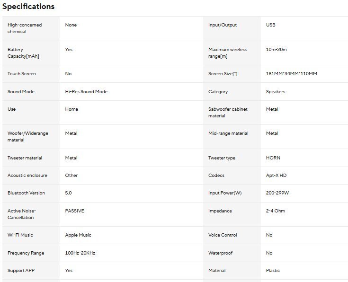This screenshot has width=348, height=282.
Task: Click the Hi-Res Sound Mode value
Action: pyautogui.click(x=86, y=92)
